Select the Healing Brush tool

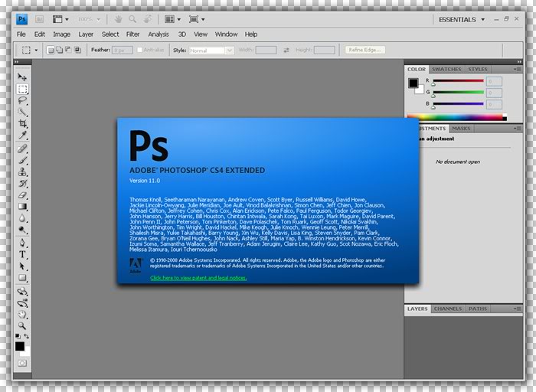click(22, 149)
